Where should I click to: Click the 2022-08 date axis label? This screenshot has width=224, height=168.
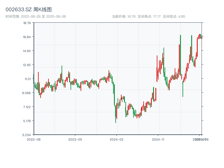(34, 139)
